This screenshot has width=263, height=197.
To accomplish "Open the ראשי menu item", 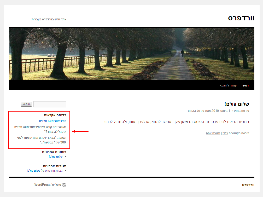I will pos(245,85).
